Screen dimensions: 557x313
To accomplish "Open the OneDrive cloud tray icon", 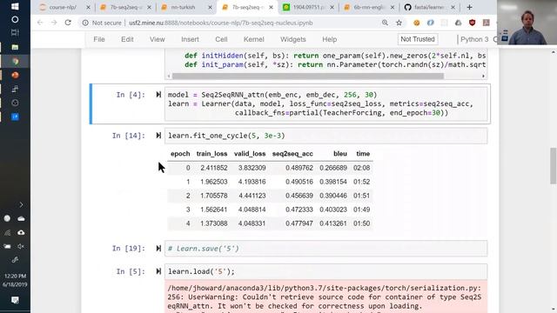I will coord(21,218).
